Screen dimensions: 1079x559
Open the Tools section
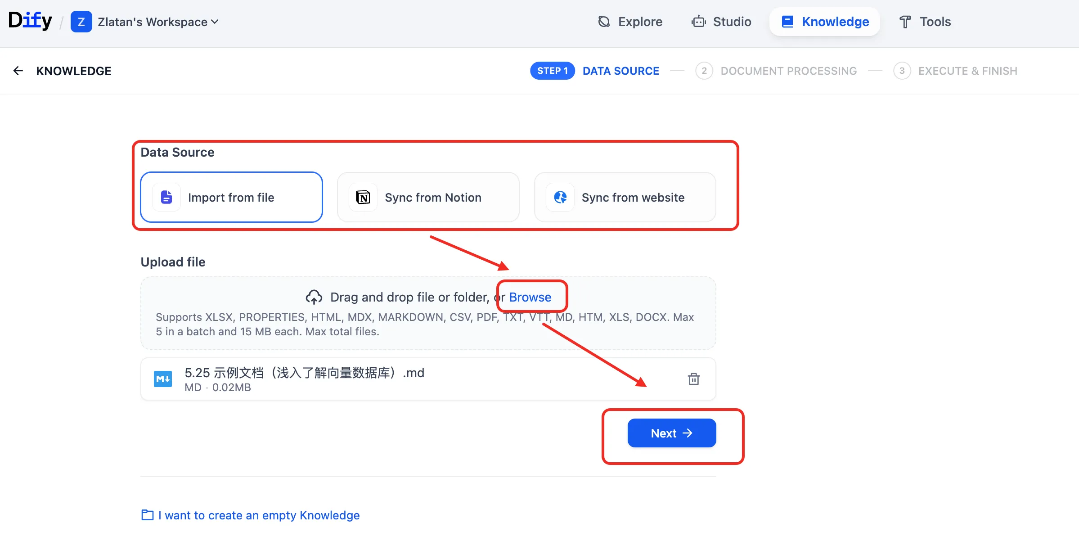pos(925,22)
